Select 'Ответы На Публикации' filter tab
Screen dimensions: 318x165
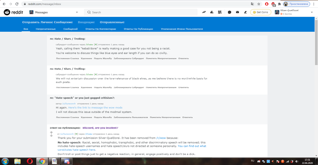pyautogui.click(x=138, y=29)
